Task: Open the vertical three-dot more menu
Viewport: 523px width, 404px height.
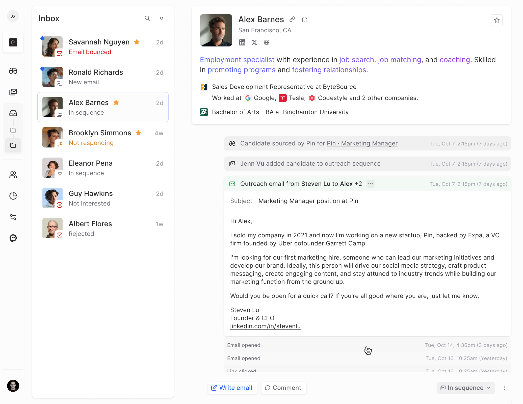Action: (505, 388)
